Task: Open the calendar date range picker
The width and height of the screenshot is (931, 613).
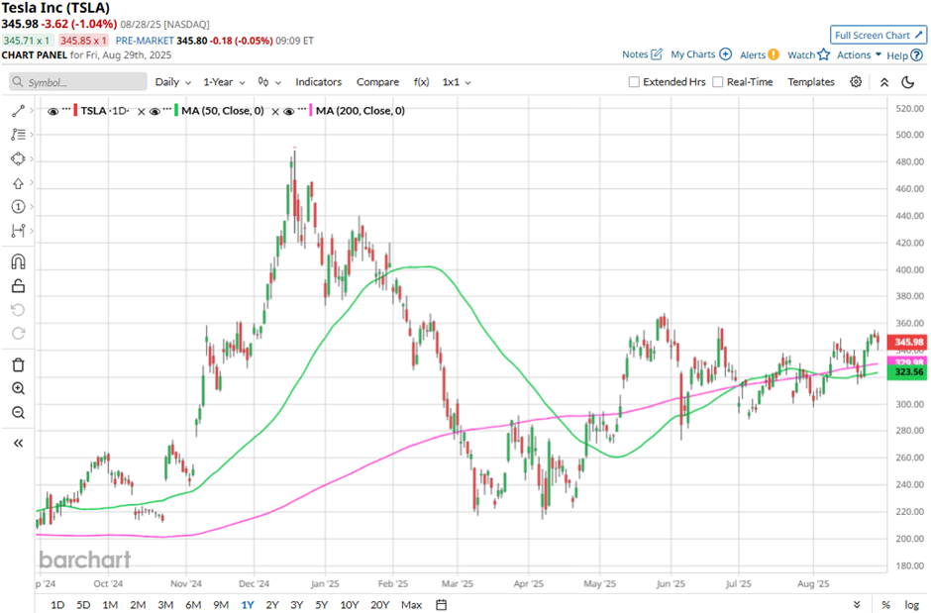Action: tap(441, 605)
